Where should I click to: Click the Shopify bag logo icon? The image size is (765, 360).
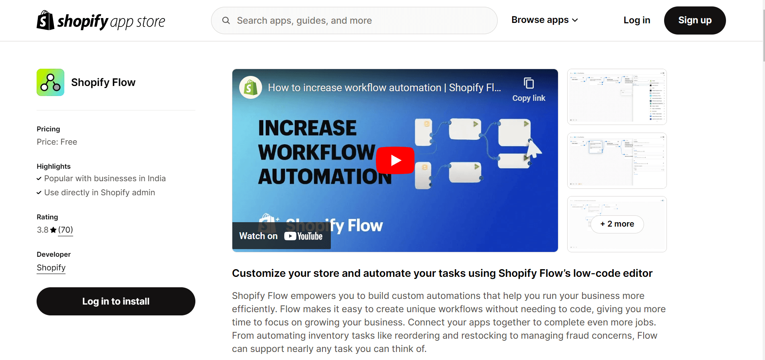(45, 20)
